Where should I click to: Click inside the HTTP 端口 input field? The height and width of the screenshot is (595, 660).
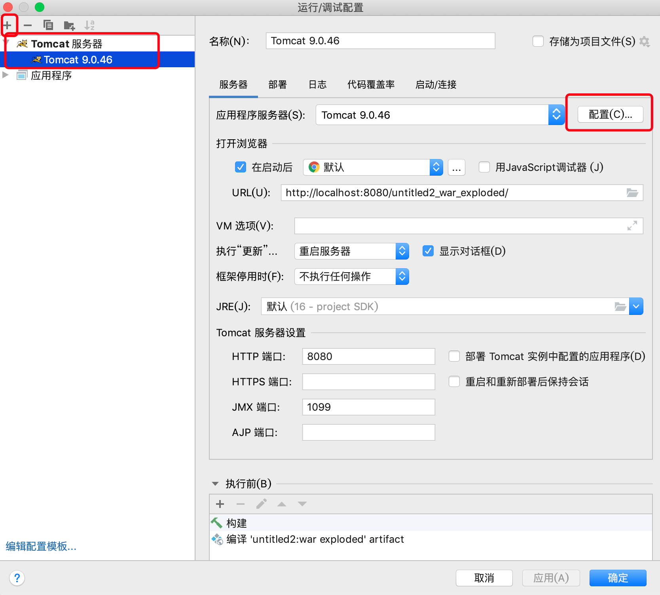click(368, 356)
